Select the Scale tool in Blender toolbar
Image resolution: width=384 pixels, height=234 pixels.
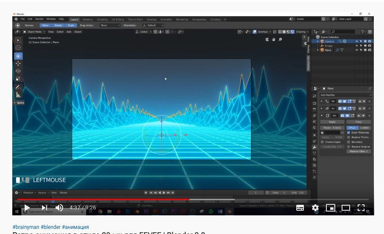point(18,79)
